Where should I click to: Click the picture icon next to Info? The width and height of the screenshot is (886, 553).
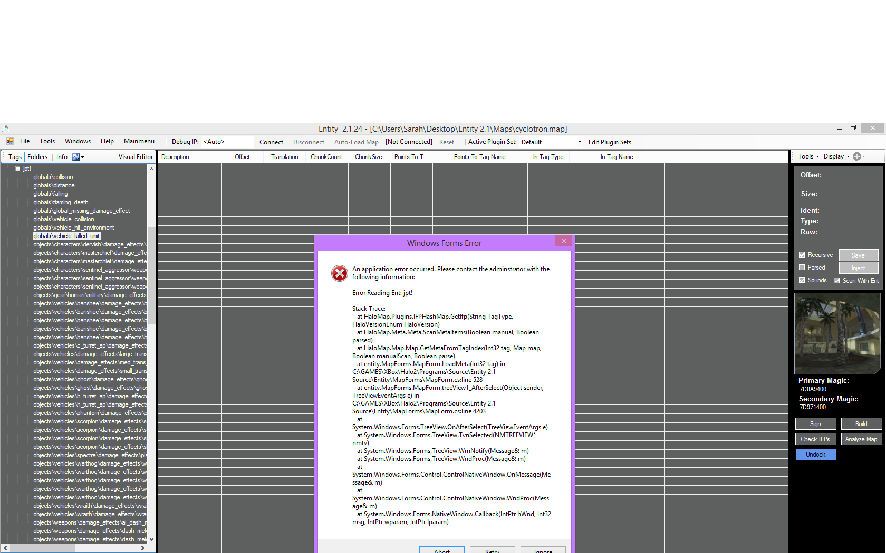click(76, 157)
